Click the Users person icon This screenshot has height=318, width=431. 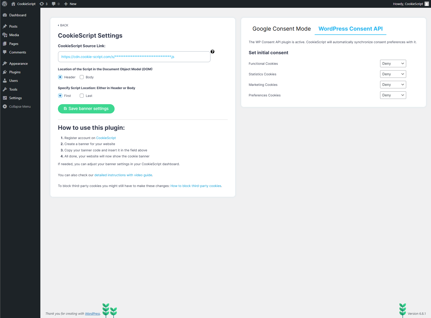click(x=5, y=81)
